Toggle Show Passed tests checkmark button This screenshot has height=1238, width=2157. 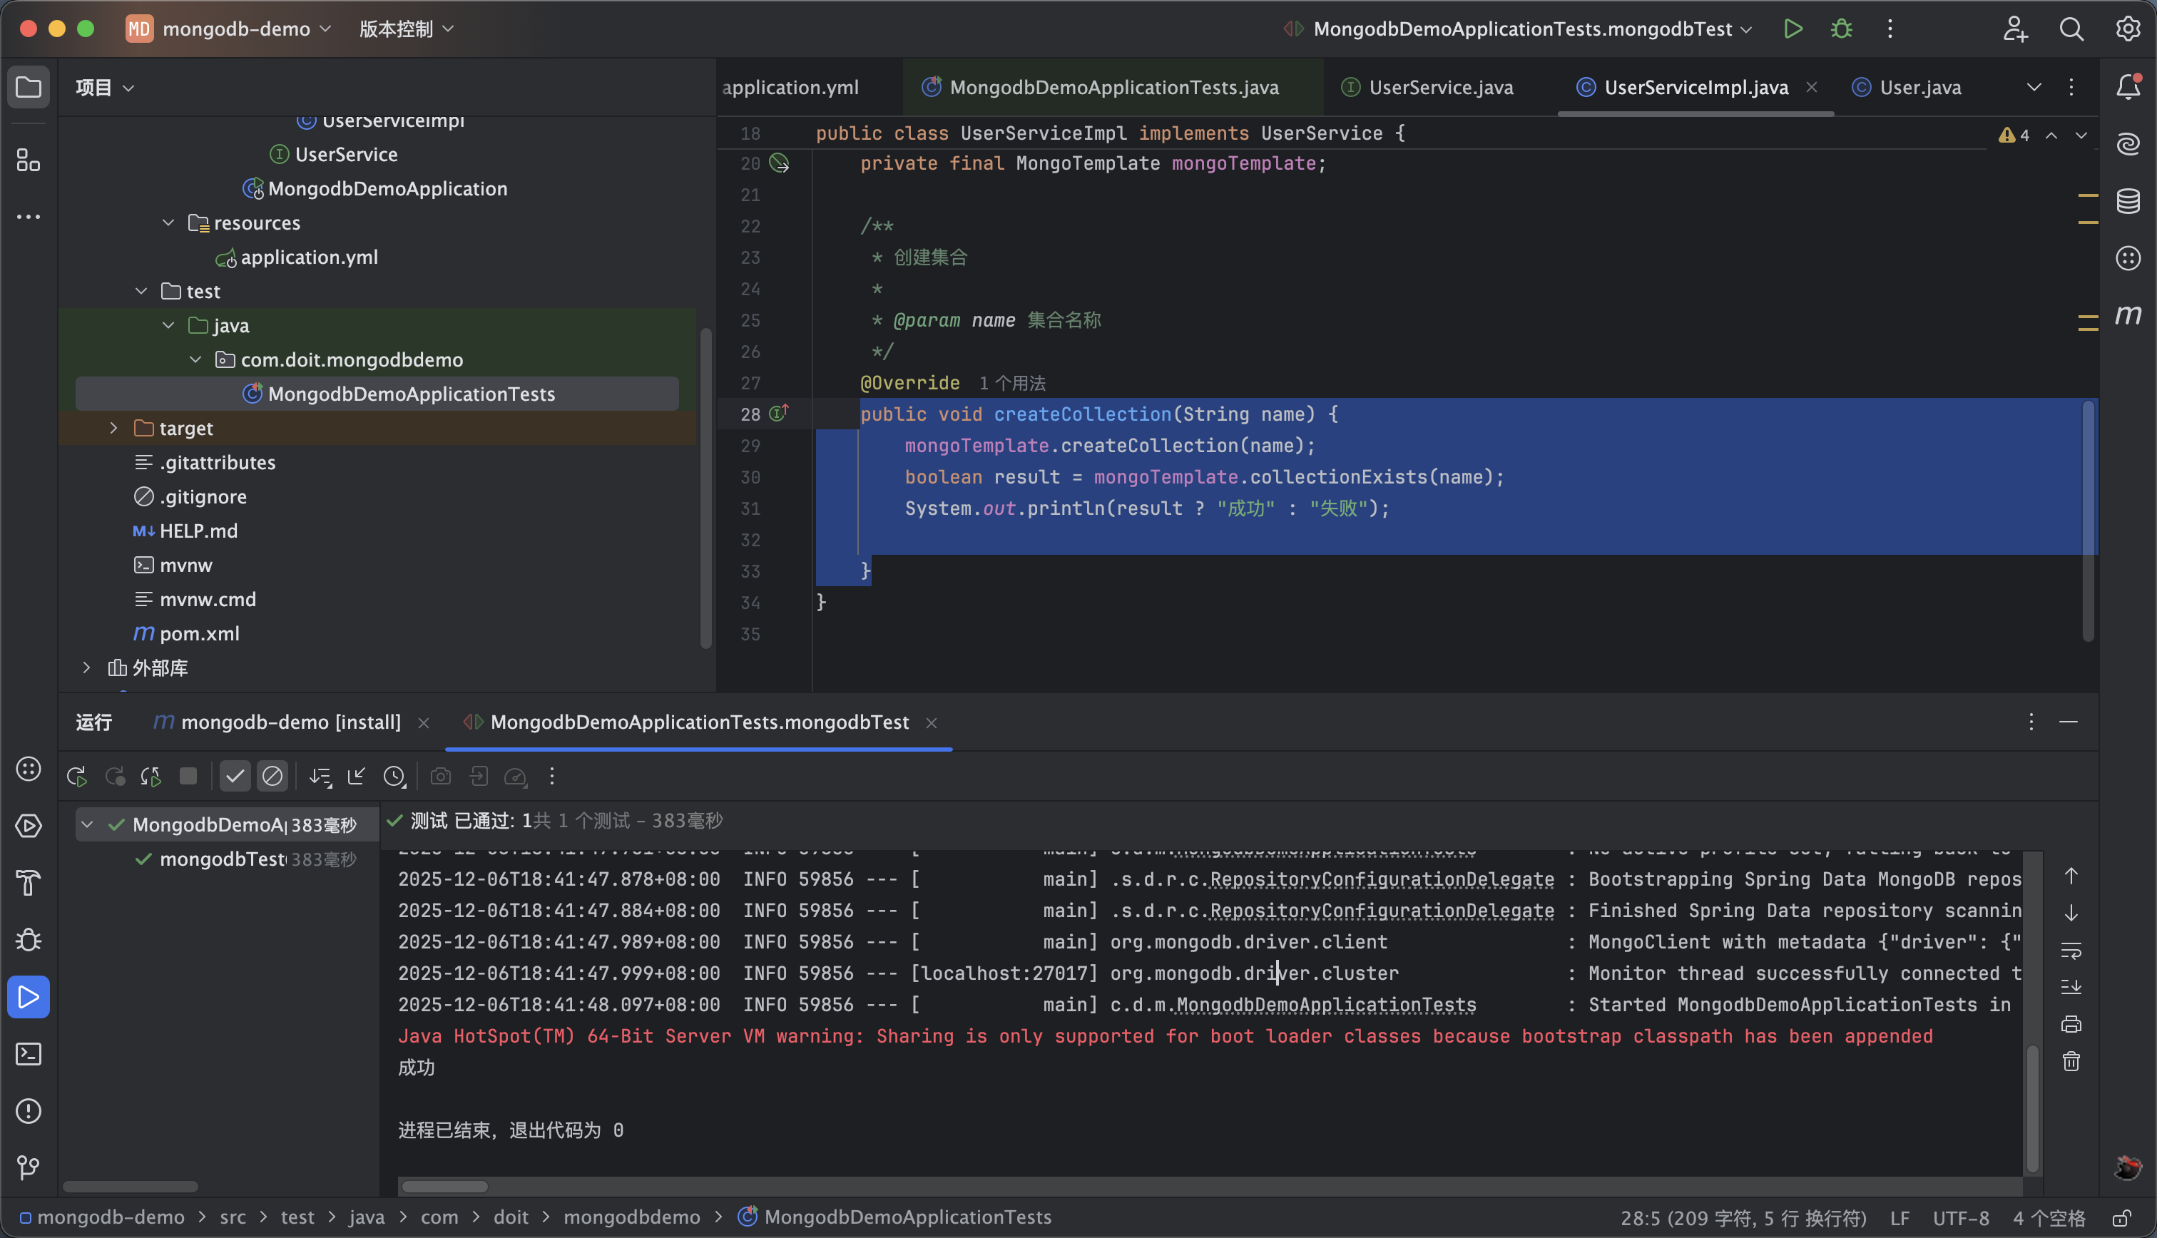[235, 777]
